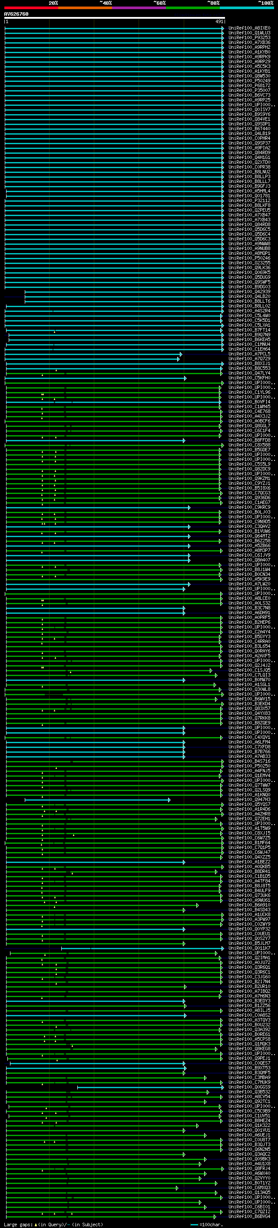278x1228 pixels.
Task: Open hit UniRef100_Q0ISV7
Action: tap(249, 110)
